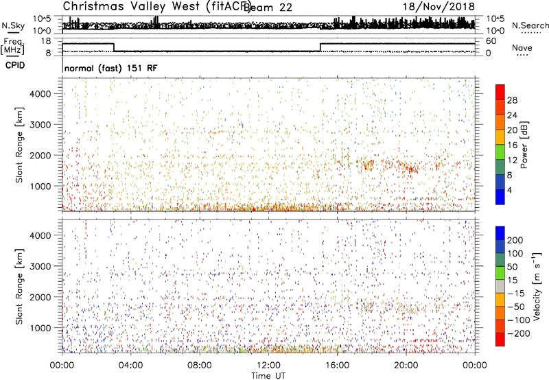Click the '18' frequency axis tick label
Viewport: 549px width, 380px height.
46,41
